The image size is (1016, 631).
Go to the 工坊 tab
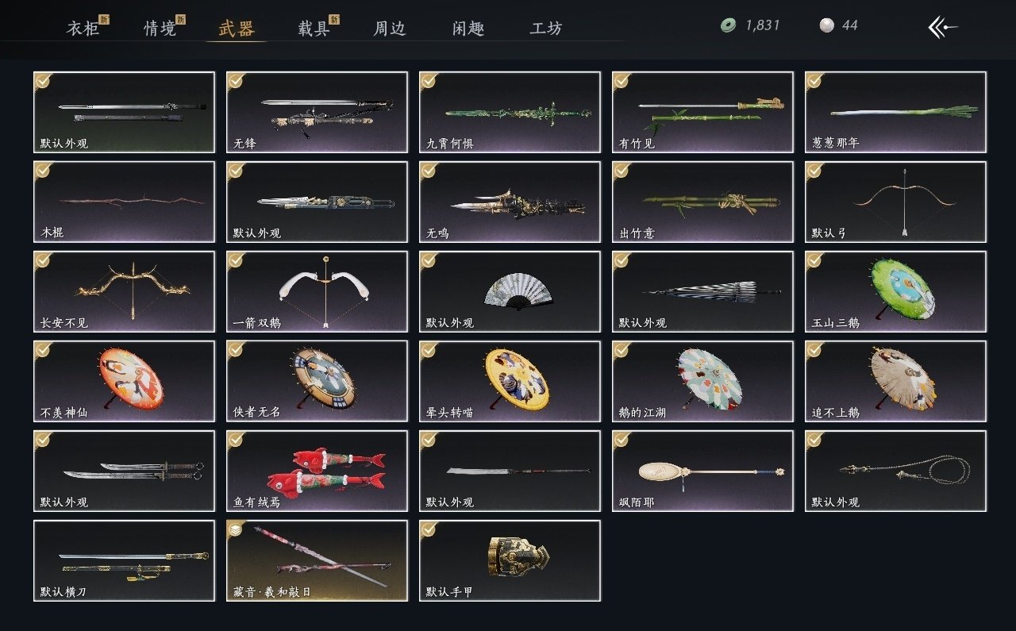pyautogui.click(x=546, y=29)
